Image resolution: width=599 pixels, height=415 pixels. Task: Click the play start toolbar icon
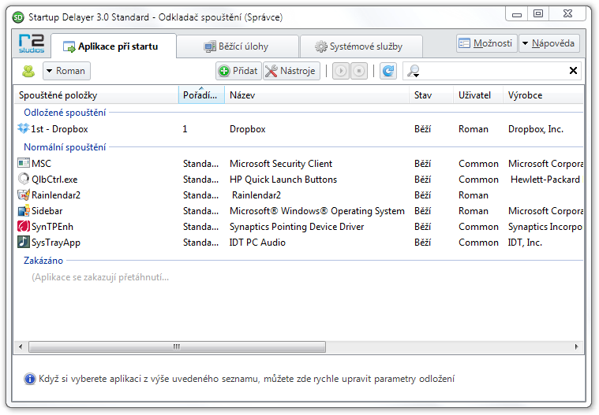tap(341, 71)
